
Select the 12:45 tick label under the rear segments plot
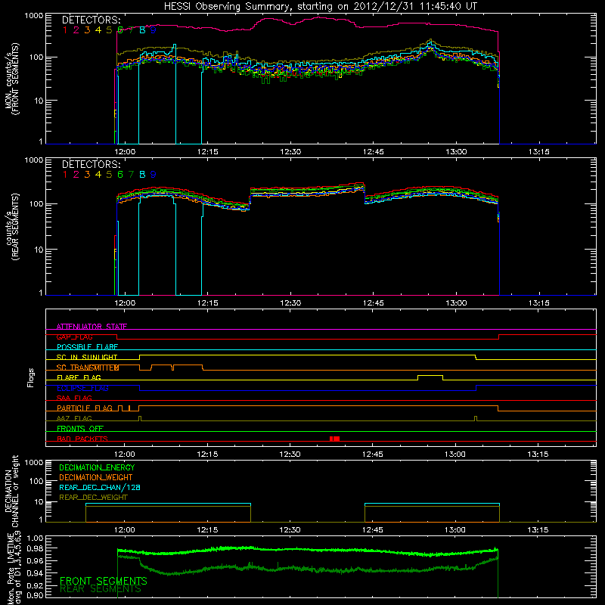click(373, 303)
